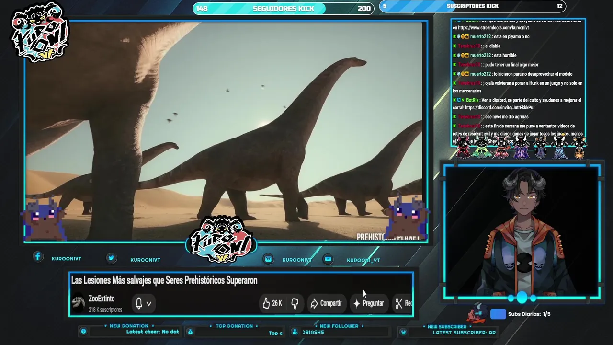The width and height of the screenshot is (613, 345).
Task: Click BotRix username in chat
Action: click(x=472, y=100)
